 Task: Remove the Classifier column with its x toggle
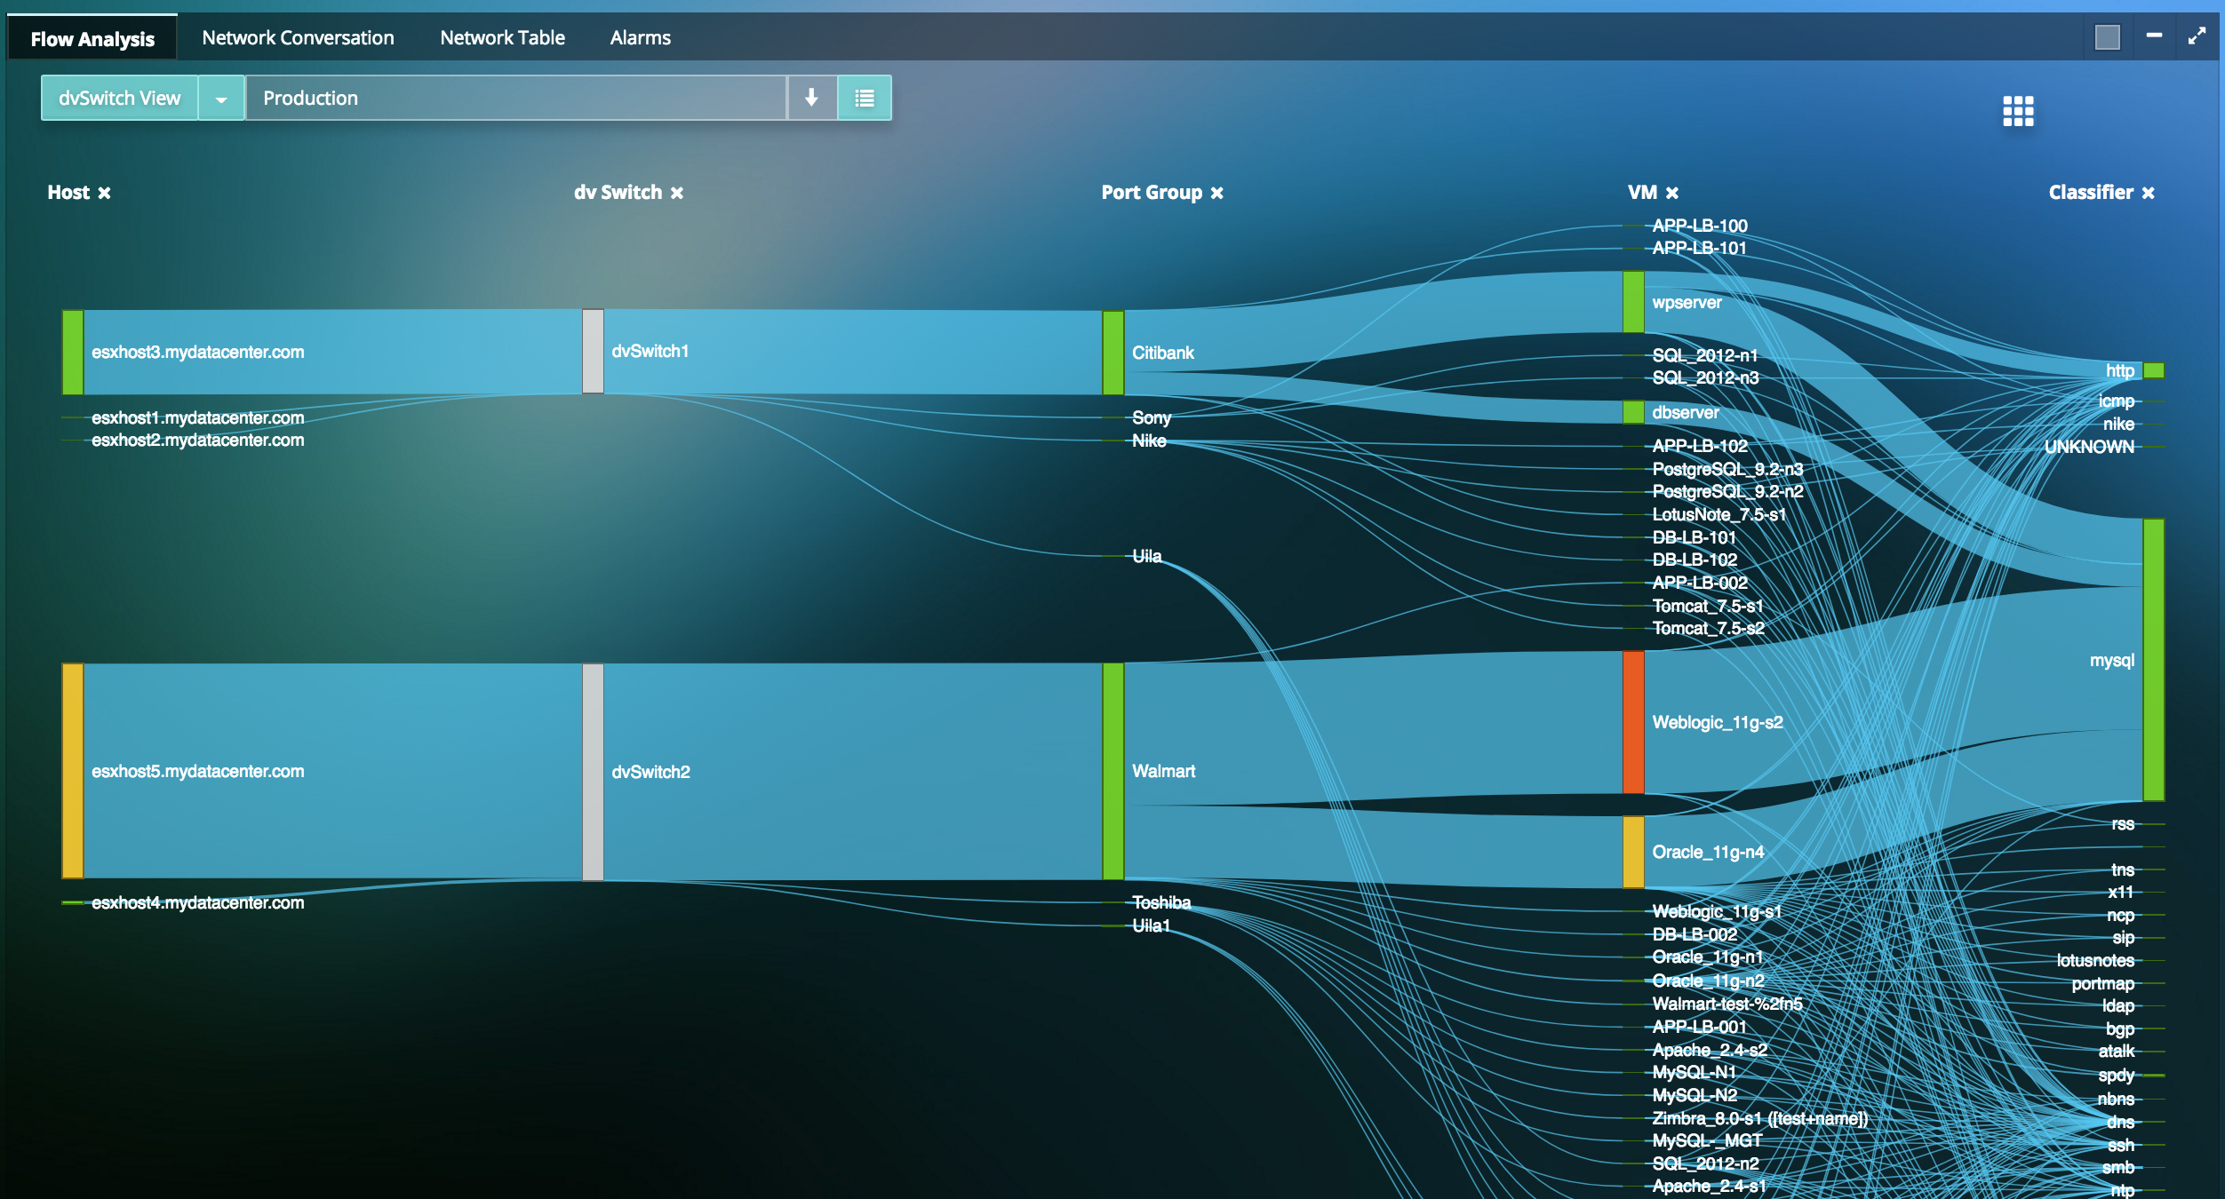tap(2149, 192)
